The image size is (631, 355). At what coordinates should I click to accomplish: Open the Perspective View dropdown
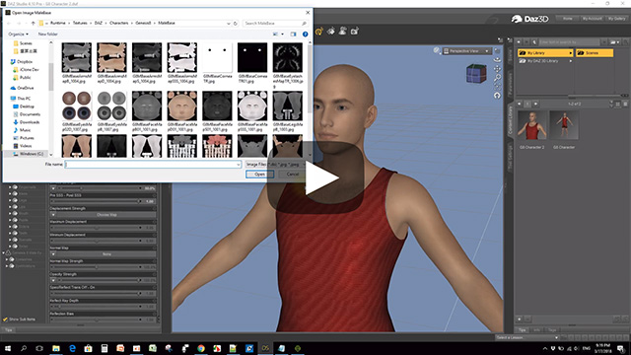pos(466,51)
